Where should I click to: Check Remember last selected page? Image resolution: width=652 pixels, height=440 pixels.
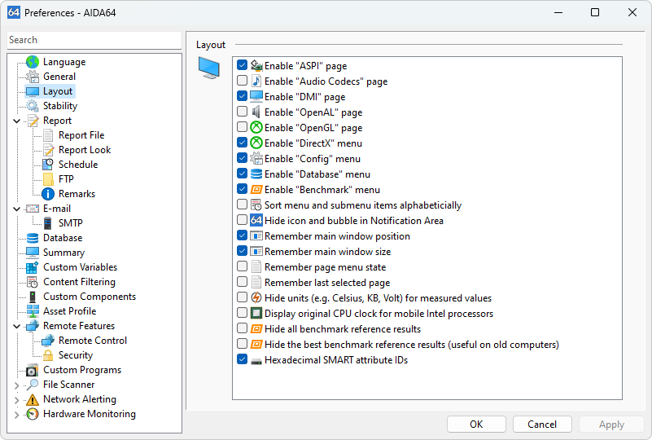[242, 282]
